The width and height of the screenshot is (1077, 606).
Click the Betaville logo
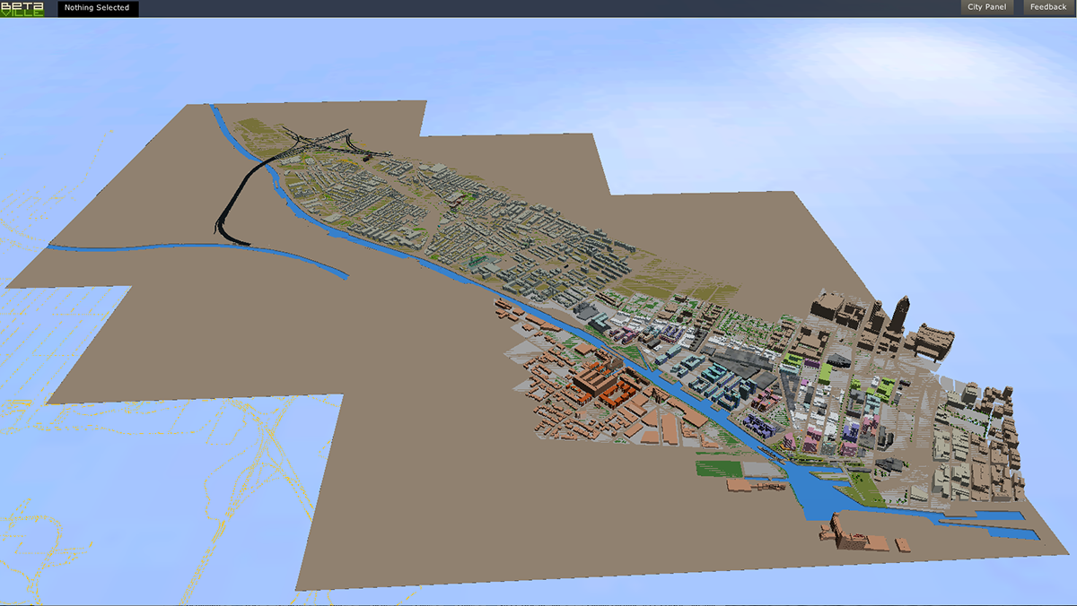[x=23, y=8]
